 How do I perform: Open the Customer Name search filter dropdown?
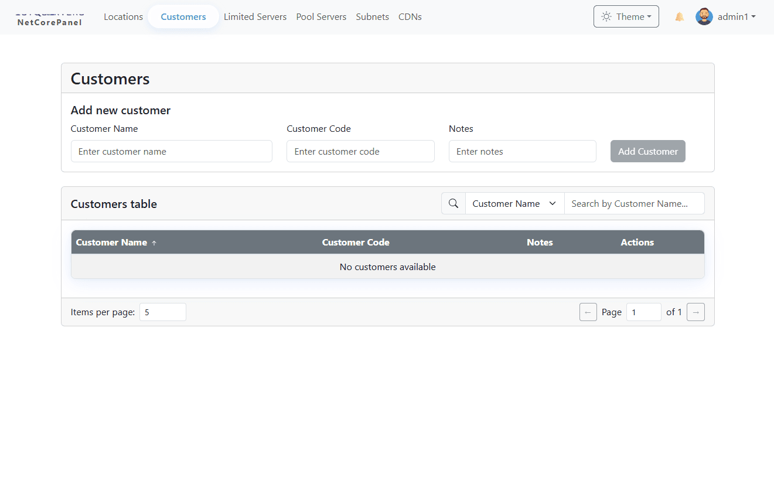pos(515,203)
